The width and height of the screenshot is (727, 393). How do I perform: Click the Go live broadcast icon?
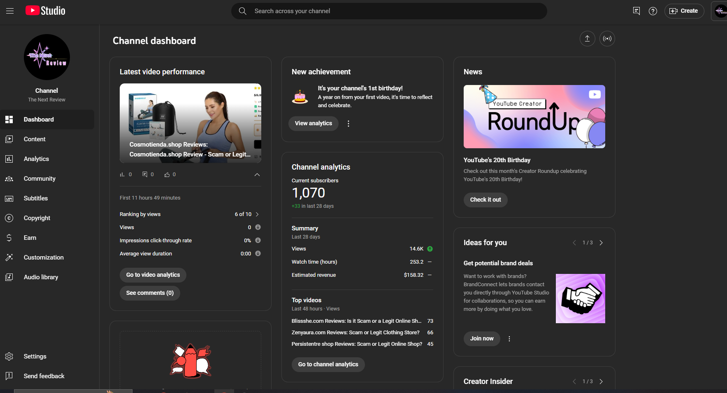[x=607, y=39]
